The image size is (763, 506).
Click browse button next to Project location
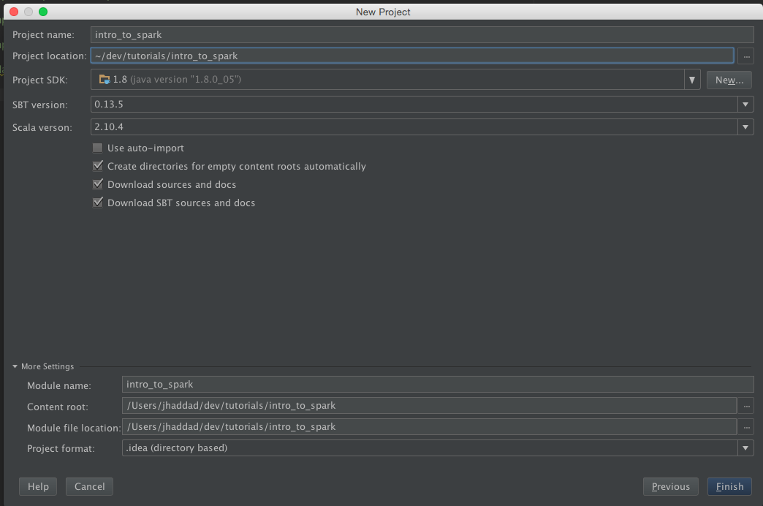pos(745,56)
